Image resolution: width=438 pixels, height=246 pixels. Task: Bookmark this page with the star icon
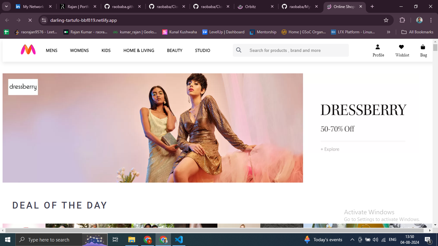click(x=386, y=20)
